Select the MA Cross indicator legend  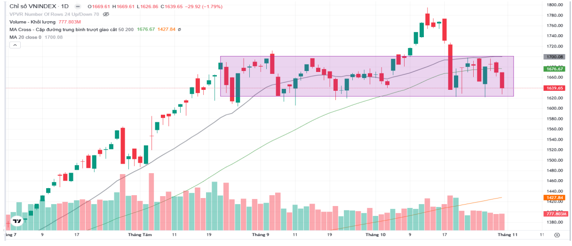pyautogui.click(x=71, y=29)
